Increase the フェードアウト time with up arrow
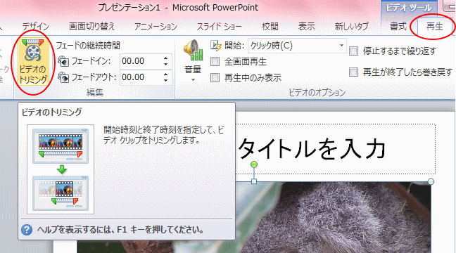Viewport: 456px width, 253px height. pos(166,74)
